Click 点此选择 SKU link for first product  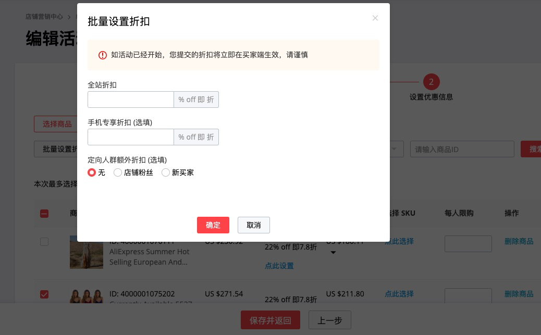pyautogui.click(x=399, y=241)
